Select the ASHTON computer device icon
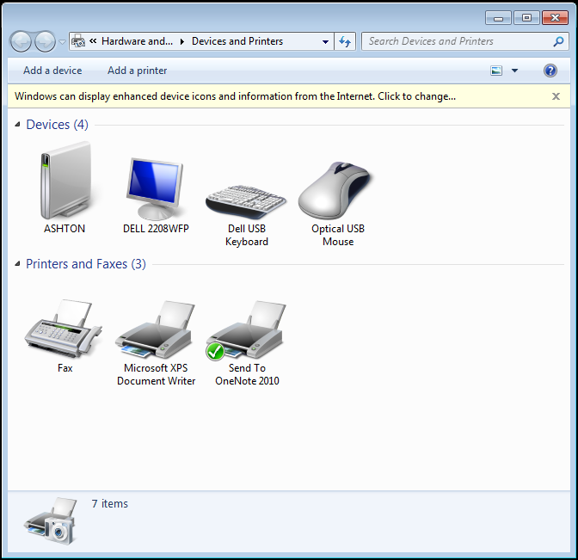578x560 pixels. (x=65, y=181)
